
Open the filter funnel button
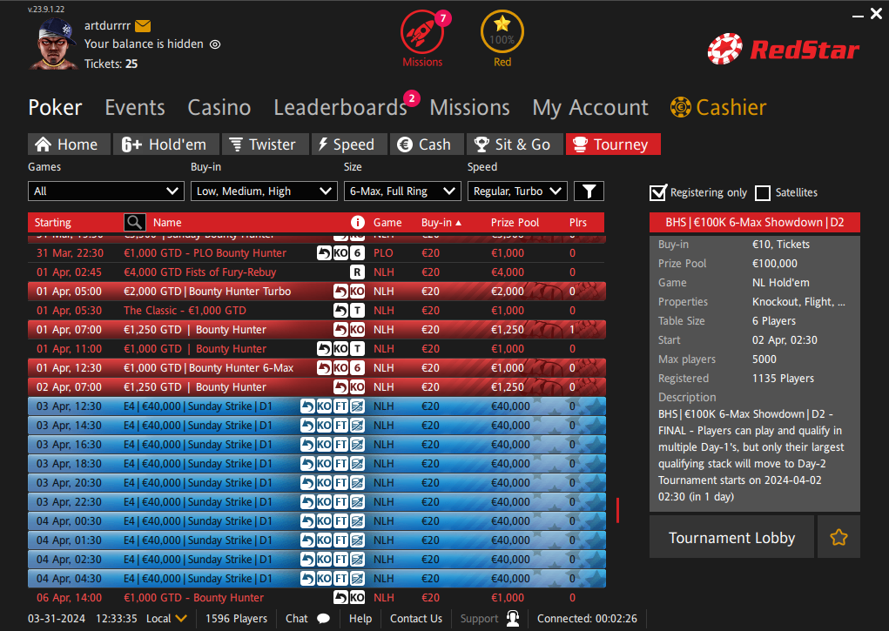point(589,191)
